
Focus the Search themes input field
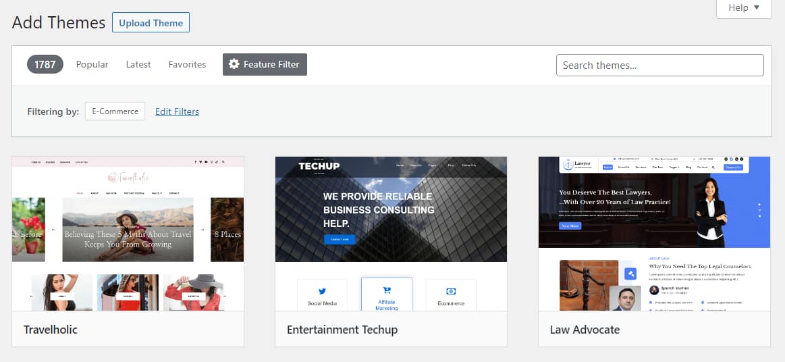coord(660,65)
